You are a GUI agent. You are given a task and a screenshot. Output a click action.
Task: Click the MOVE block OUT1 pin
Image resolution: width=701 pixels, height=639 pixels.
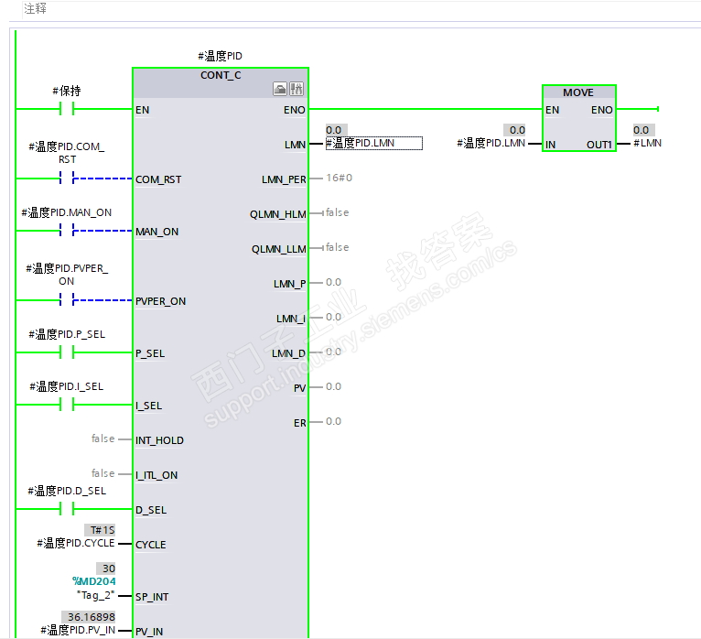click(599, 145)
